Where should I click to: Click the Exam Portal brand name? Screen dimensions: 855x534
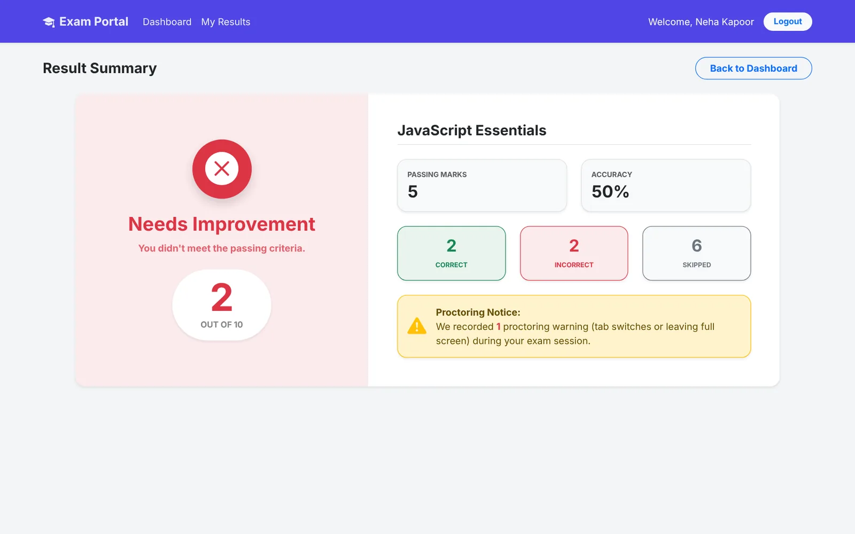coord(94,21)
